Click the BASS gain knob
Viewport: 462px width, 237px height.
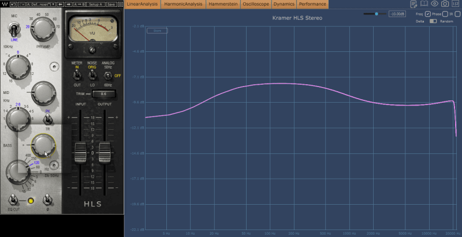click(x=43, y=146)
